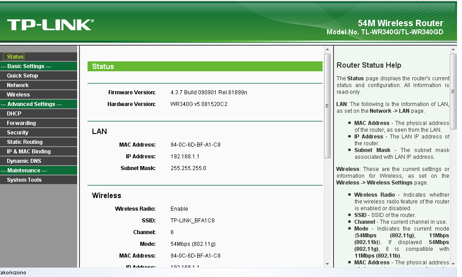The height and width of the screenshot is (277, 462).
Task: Click LAN MAC address 94-0C-6D-BF-A1-C8
Action: [195, 145]
